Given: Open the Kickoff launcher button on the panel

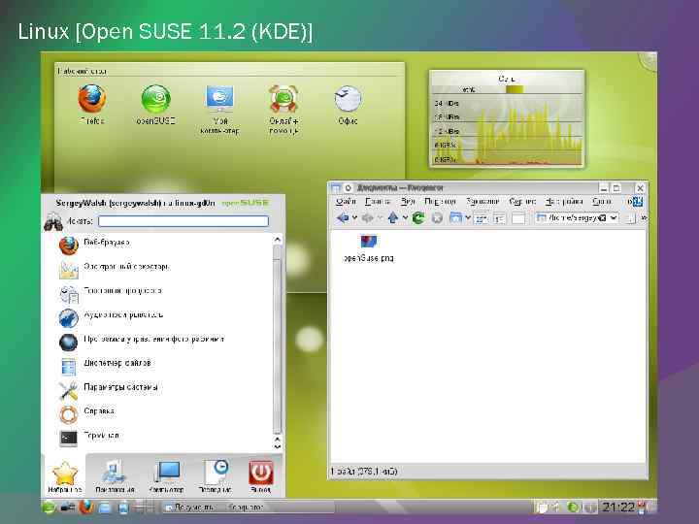Looking at the screenshot, I should (49, 507).
